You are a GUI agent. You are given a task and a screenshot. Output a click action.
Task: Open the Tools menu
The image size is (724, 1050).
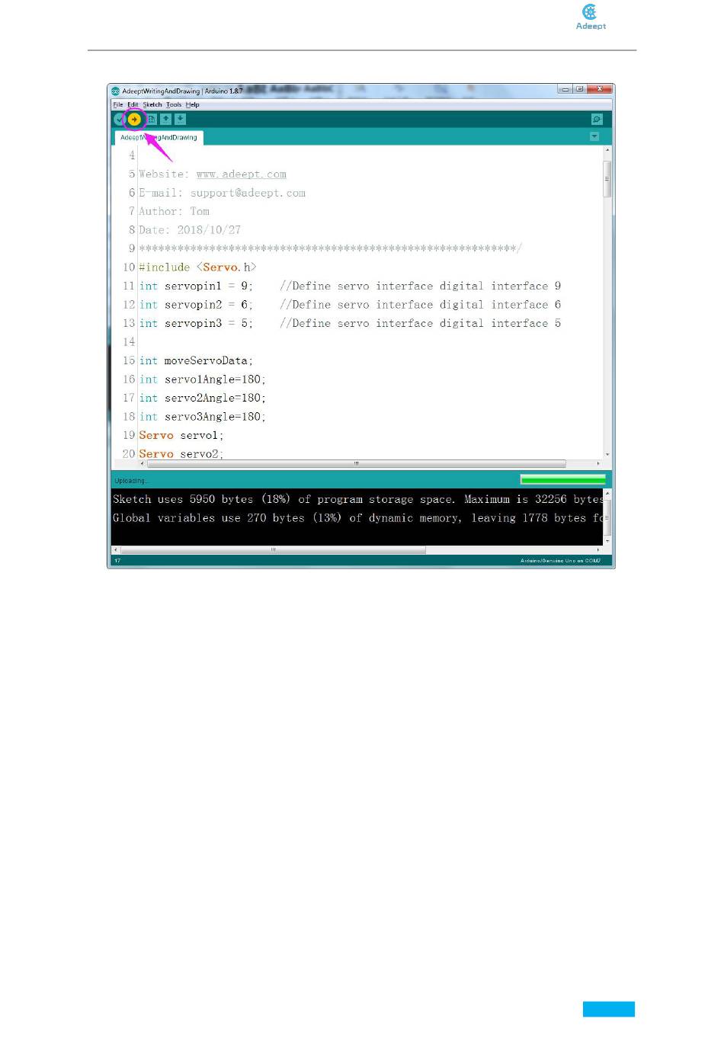[174, 105]
